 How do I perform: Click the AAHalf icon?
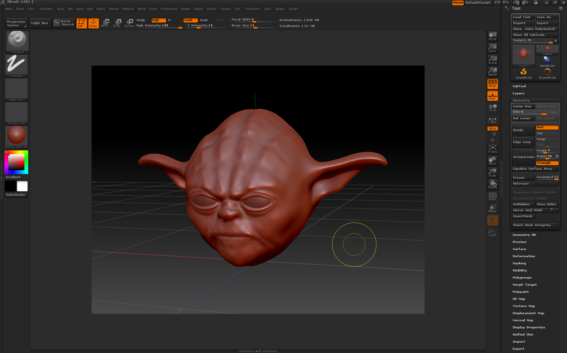492,71
